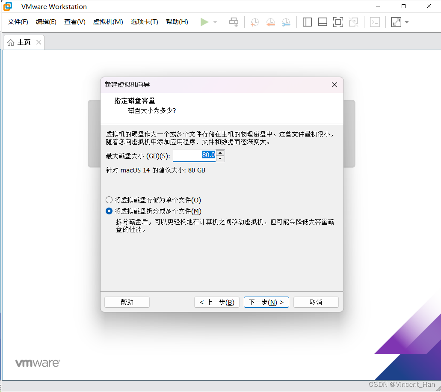Close the VMware Workstation window
This screenshot has height=392, width=441.
[429, 6]
